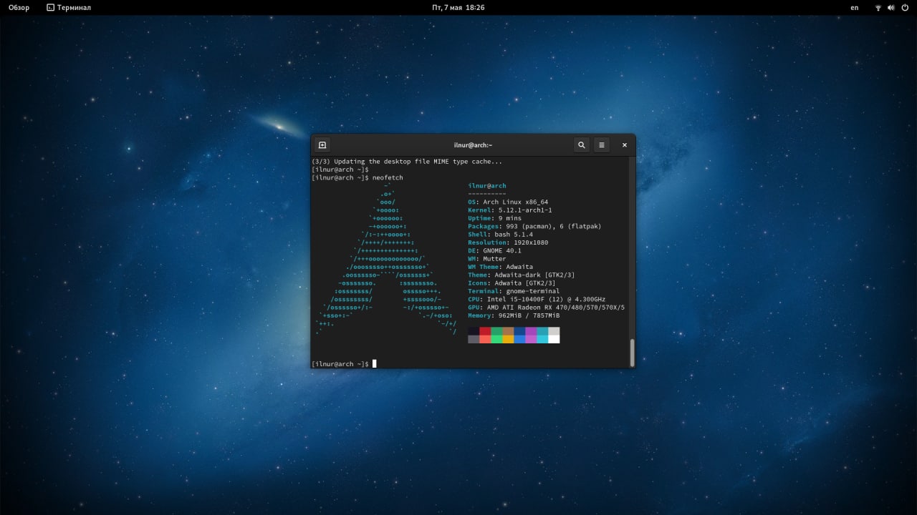The image size is (917, 515).
Task: Click the last prompt with the cursor block
Action: pos(344,364)
